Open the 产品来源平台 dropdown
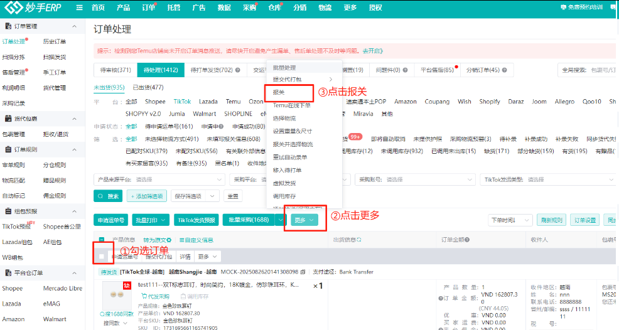Image resolution: width=619 pixels, height=330 pixels. pos(159,179)
